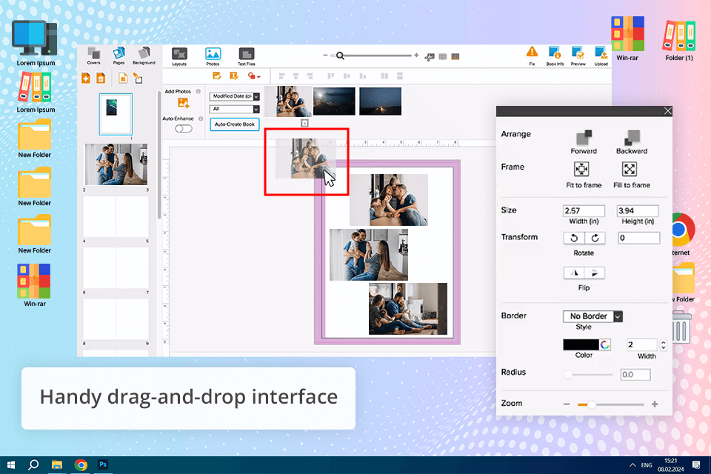The image size is (711, 474).
Task: Click the zoom in plus in top toolbar
Action: coord(416,56)
